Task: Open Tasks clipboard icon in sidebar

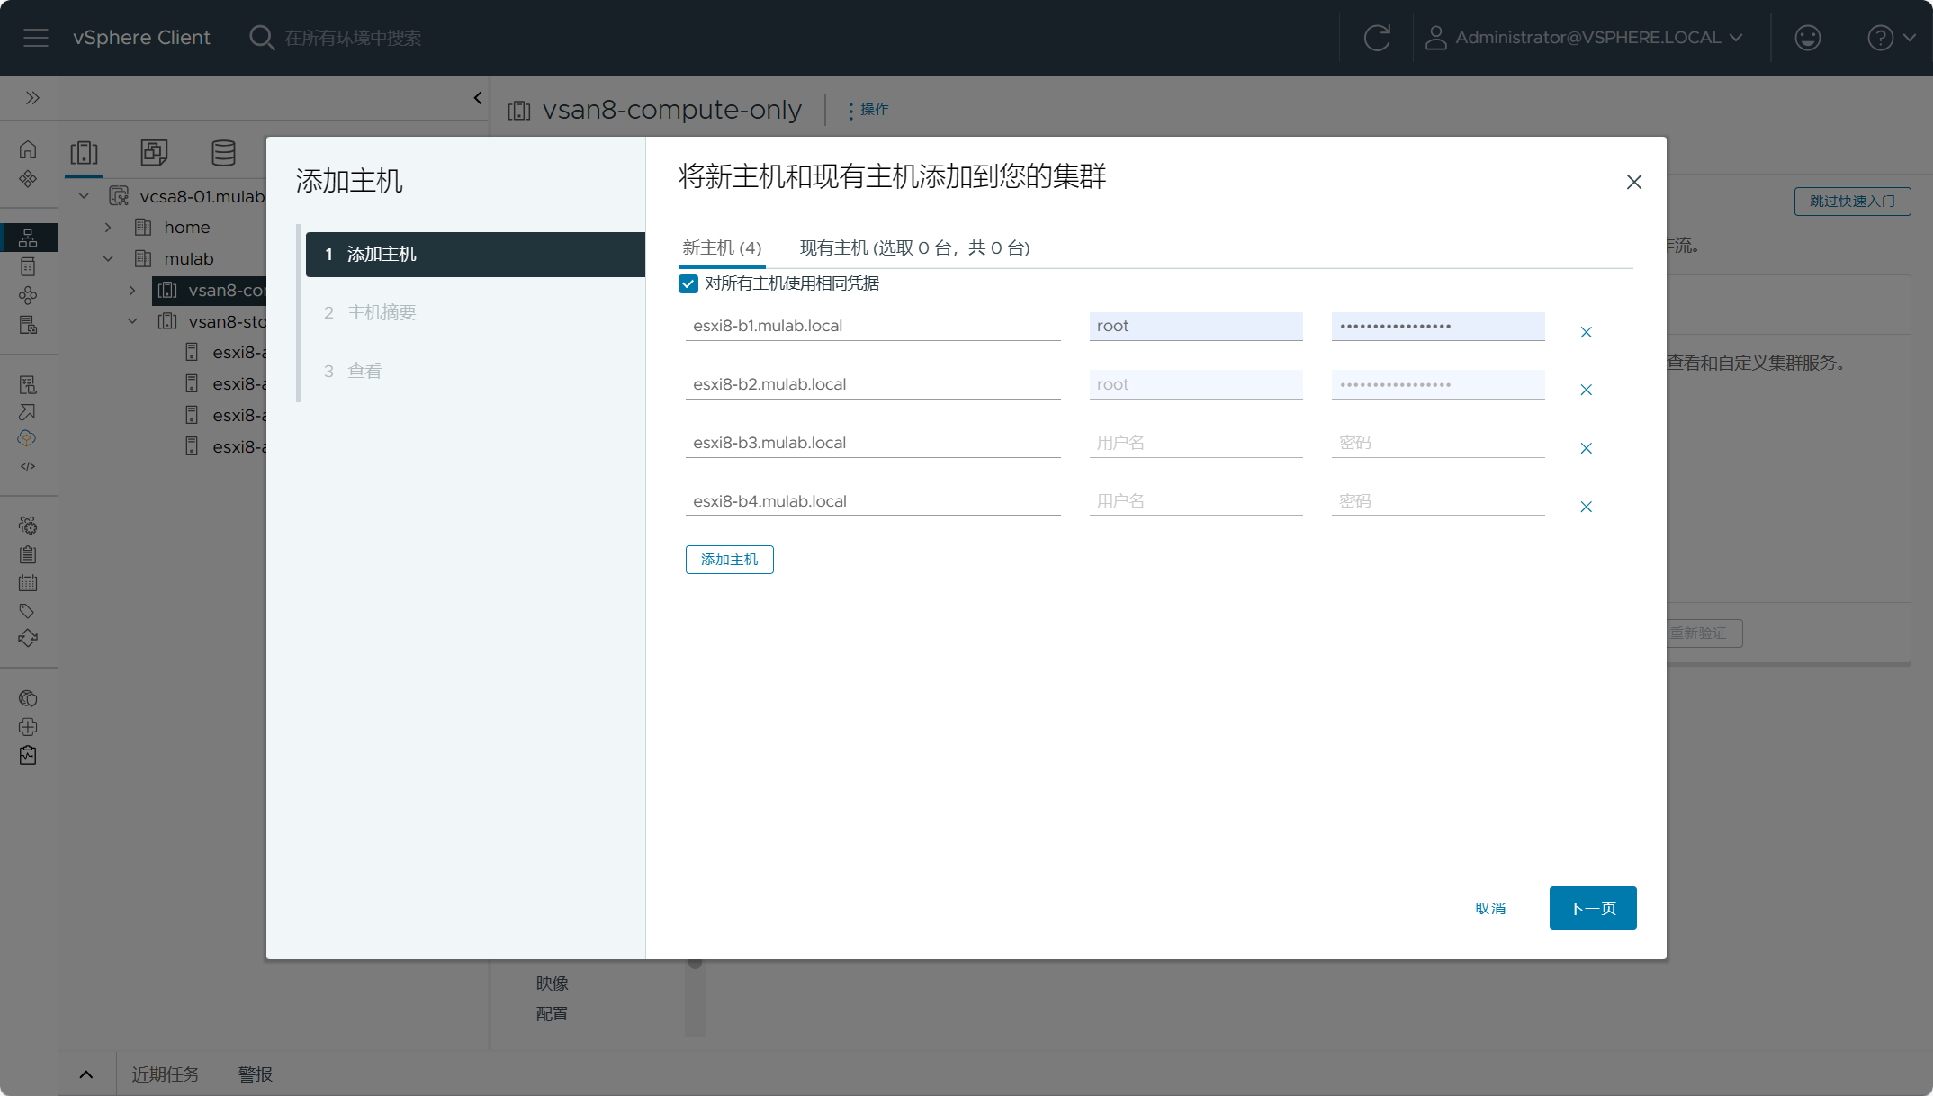Action: point(28,554)
